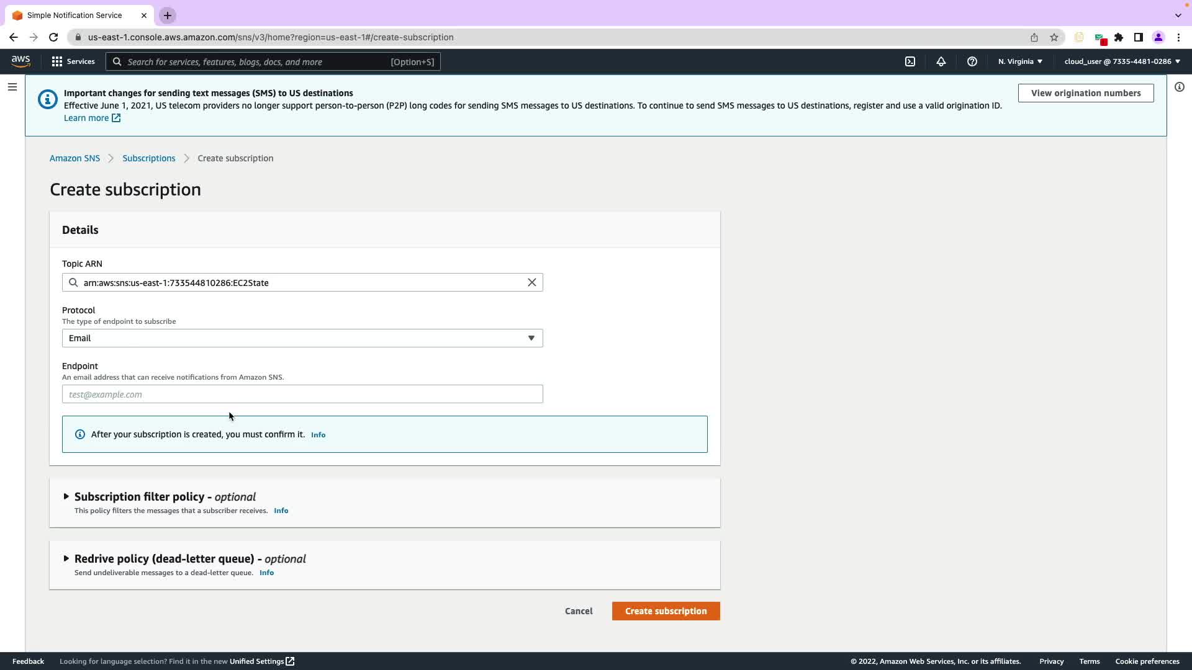The height and width of the screenshot is (670, 1192).
Task: Click the Create subscription button
Action: [666, 611]
